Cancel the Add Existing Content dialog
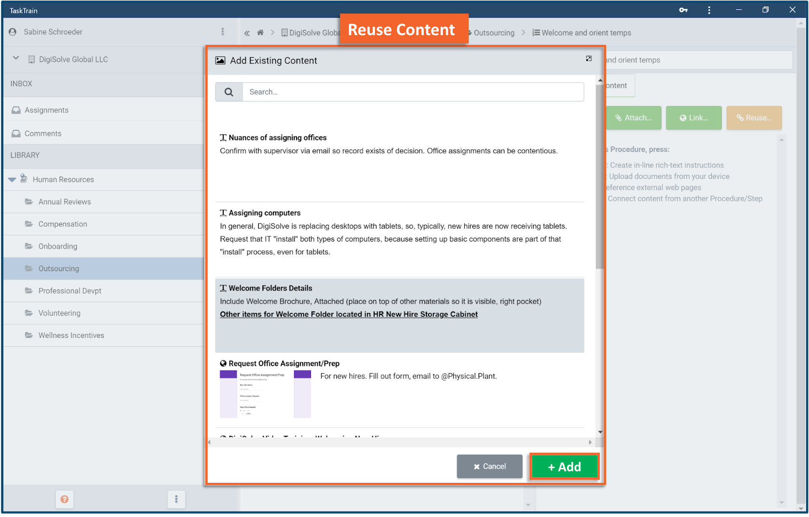Image resolution: width=809 pixels, height=517 pixels. pyautogui.click(x=489, y=466)
